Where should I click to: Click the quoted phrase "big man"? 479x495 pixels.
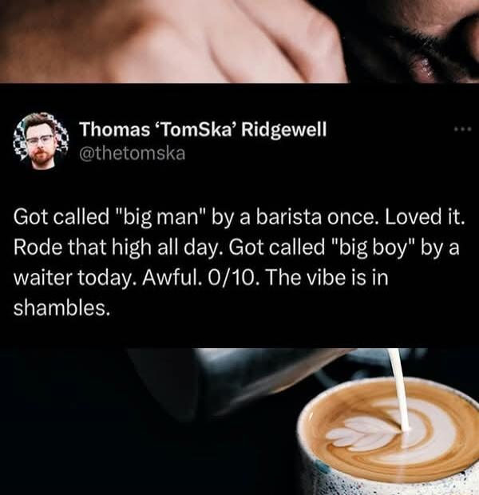click(x=161, y=217)
